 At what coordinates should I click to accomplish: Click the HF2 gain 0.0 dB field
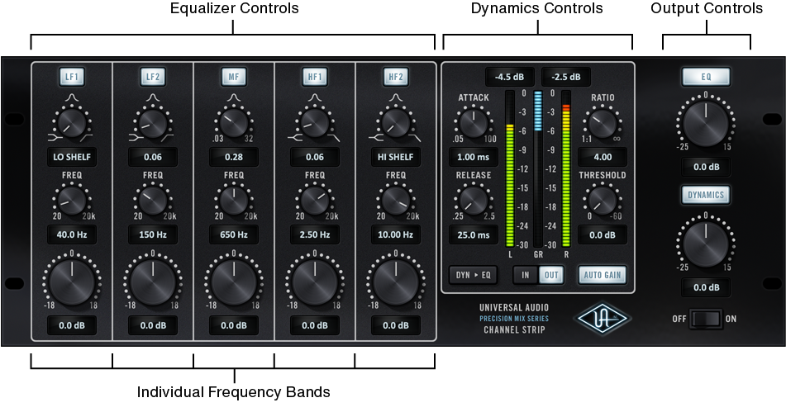point(396,325)
